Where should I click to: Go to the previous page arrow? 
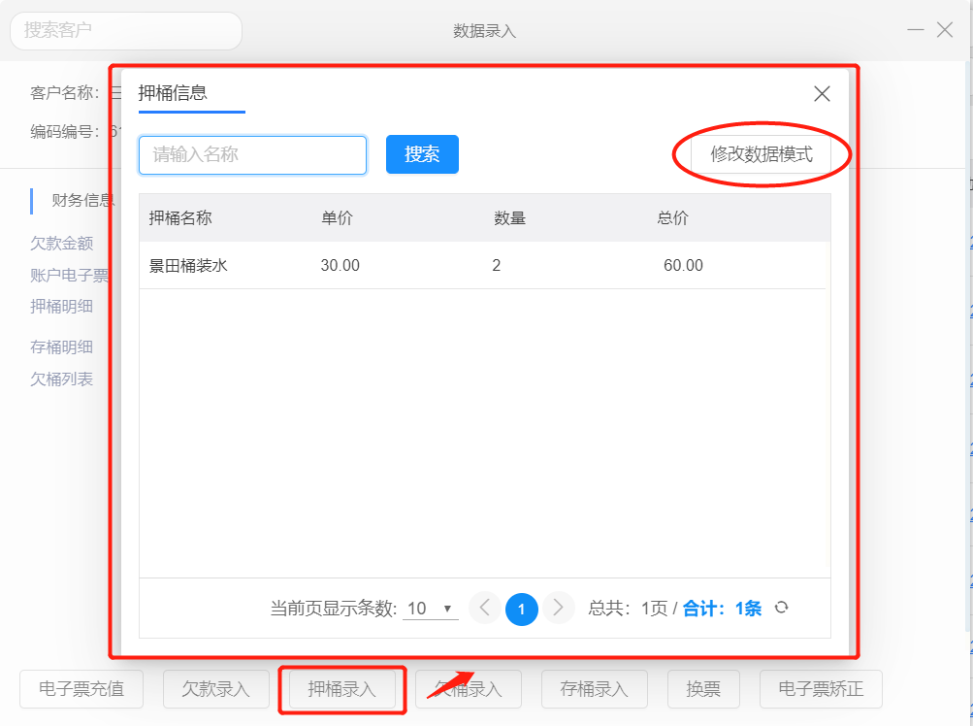coord(485,608)
